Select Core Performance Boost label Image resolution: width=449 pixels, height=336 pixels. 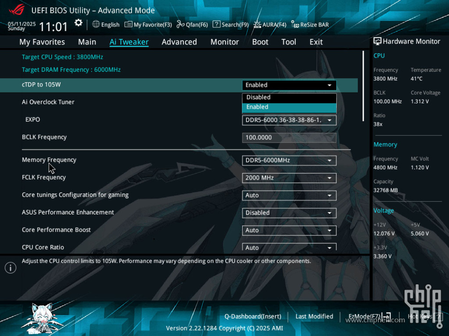pyautogui.click(x=56, y=229)
